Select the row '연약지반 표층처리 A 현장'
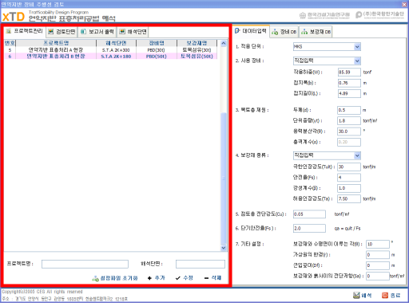The width and height of the screenshot is (409, 306). 110,50
